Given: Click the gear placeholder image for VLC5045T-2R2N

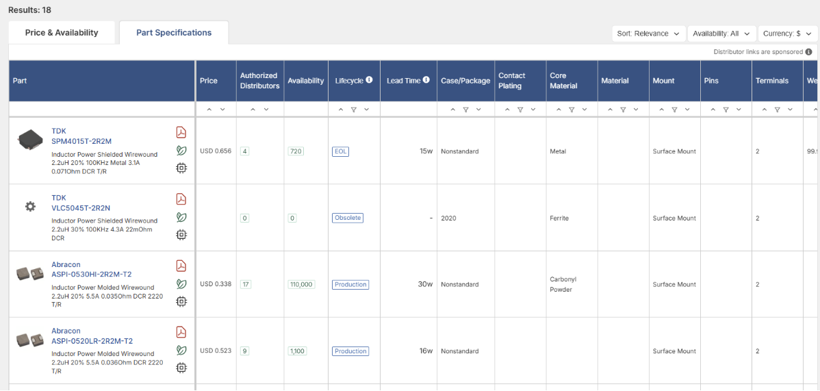Looking at the screenshot, I should click(30, 206).
